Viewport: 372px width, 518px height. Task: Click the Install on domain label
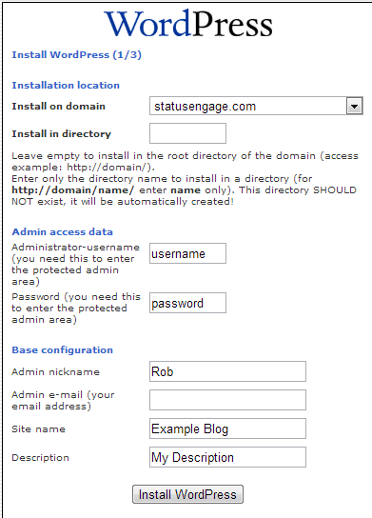pos(59,107)
